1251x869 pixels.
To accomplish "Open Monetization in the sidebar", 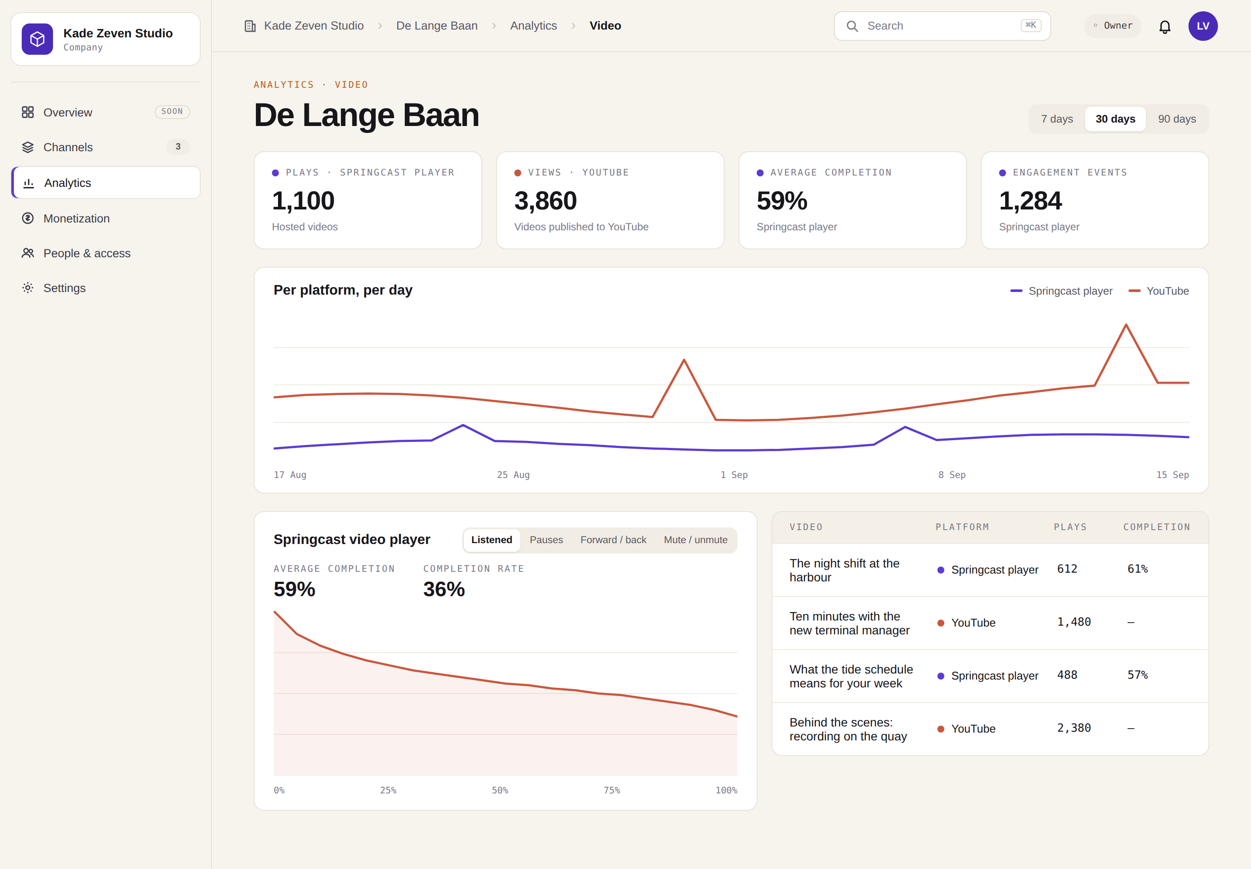I will [106, 219].
